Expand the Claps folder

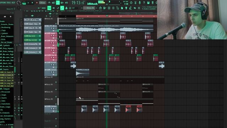point(3,31)
